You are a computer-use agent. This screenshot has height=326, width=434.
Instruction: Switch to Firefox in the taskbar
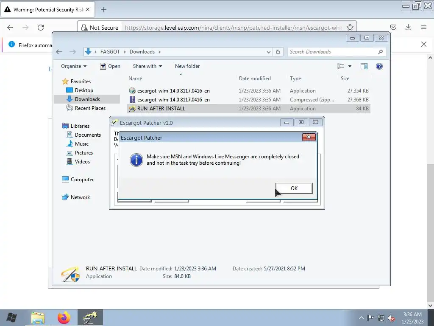coord(64,318)
